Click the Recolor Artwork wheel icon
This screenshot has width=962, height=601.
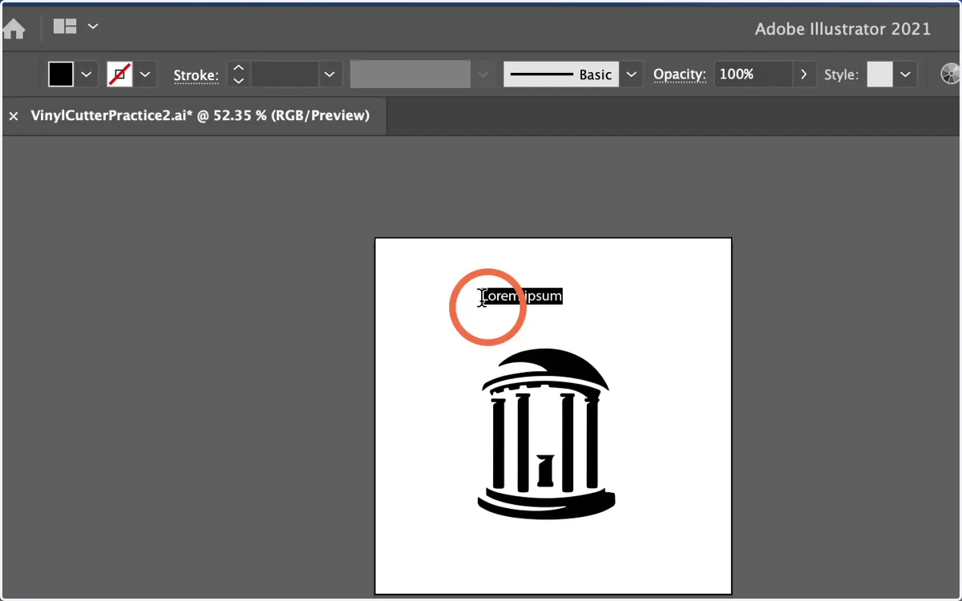[x=950, y=75]
